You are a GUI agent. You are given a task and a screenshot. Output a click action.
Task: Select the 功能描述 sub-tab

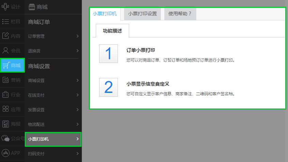click(x=112, y=31)
